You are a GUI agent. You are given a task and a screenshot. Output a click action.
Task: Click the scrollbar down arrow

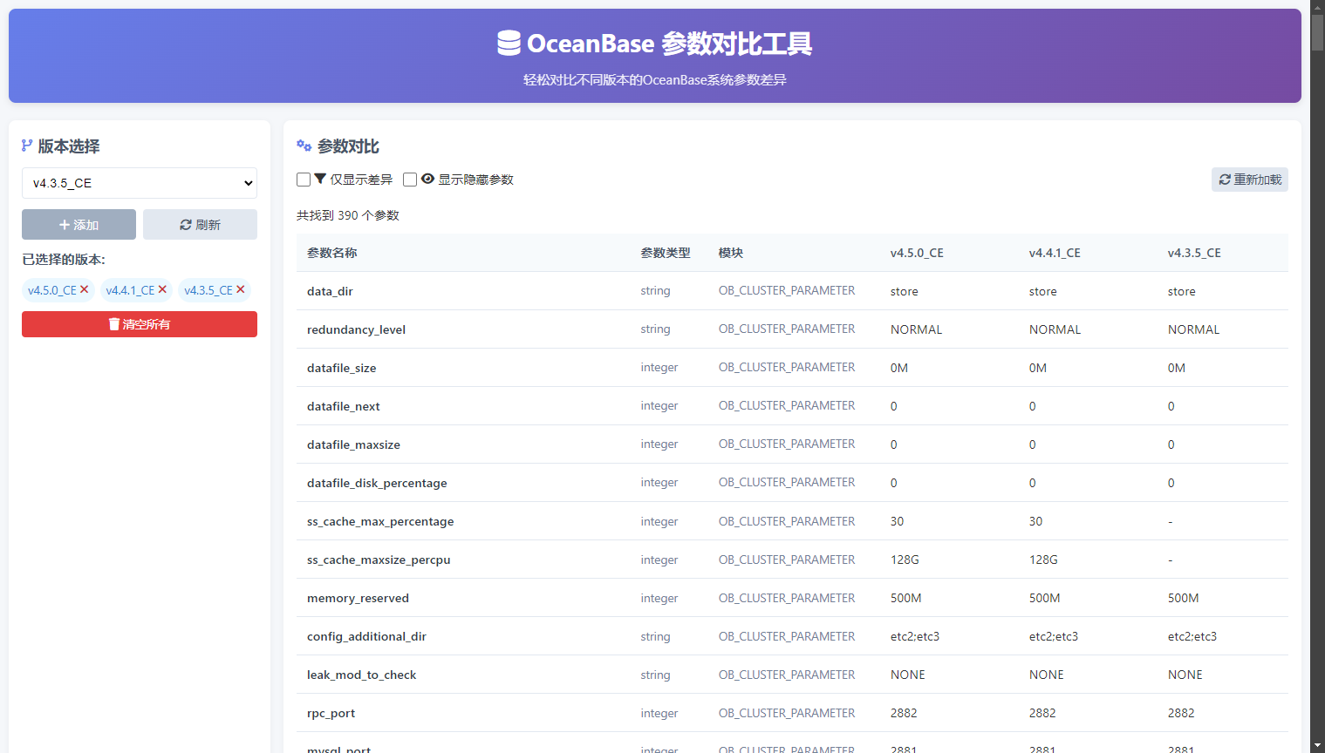[x=1317, y=745]
